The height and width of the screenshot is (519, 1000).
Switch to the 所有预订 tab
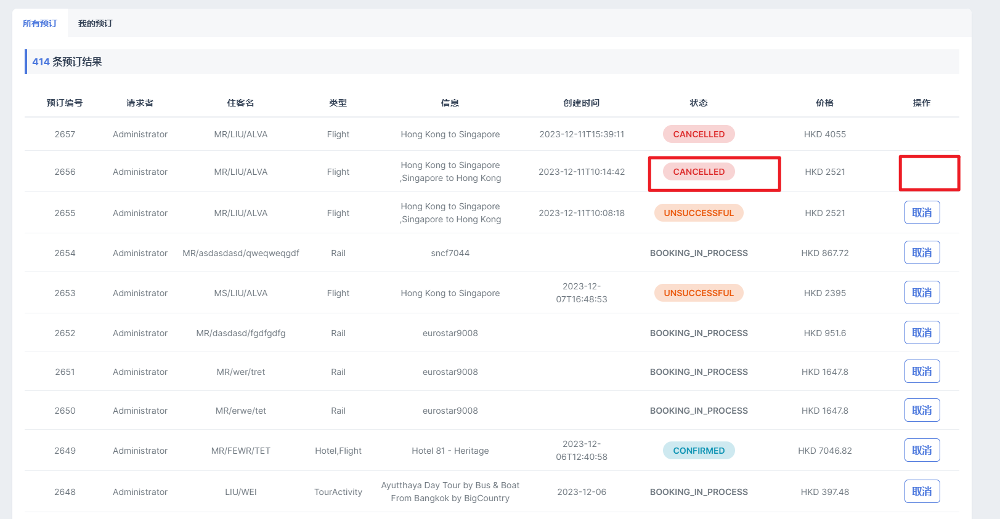[x=40, y=23]
